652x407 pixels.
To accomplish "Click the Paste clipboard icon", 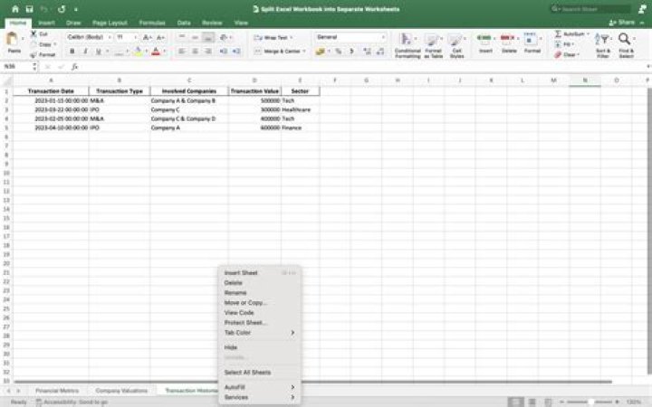I will point(14,42).
